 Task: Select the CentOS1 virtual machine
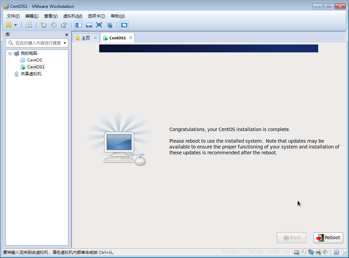coord(36,67)
